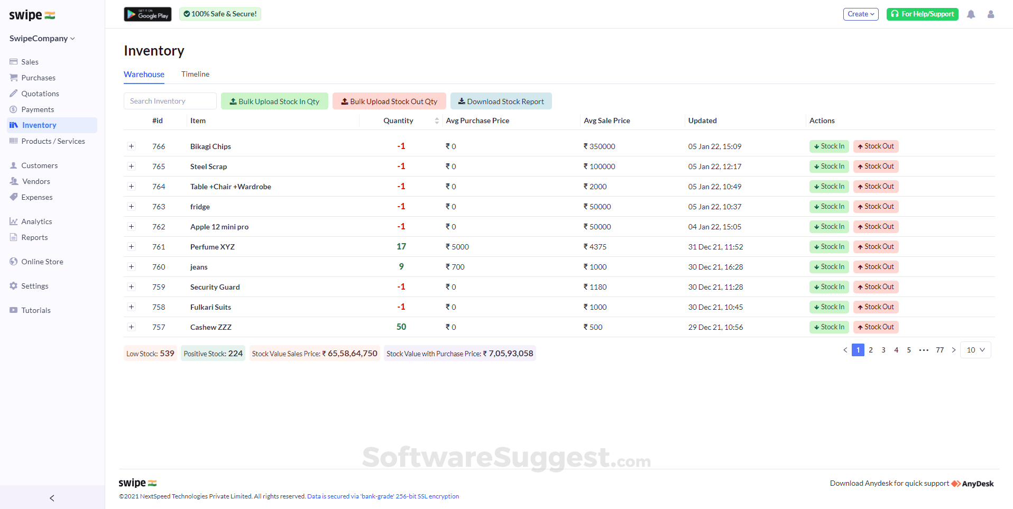Screen dimensions: 1013x509
Task: Switch to the Timeline tab
Action: point(195,74)
